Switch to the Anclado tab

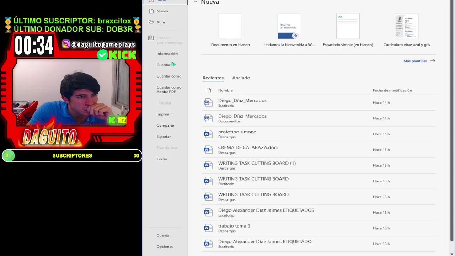(x=241, y=78)
